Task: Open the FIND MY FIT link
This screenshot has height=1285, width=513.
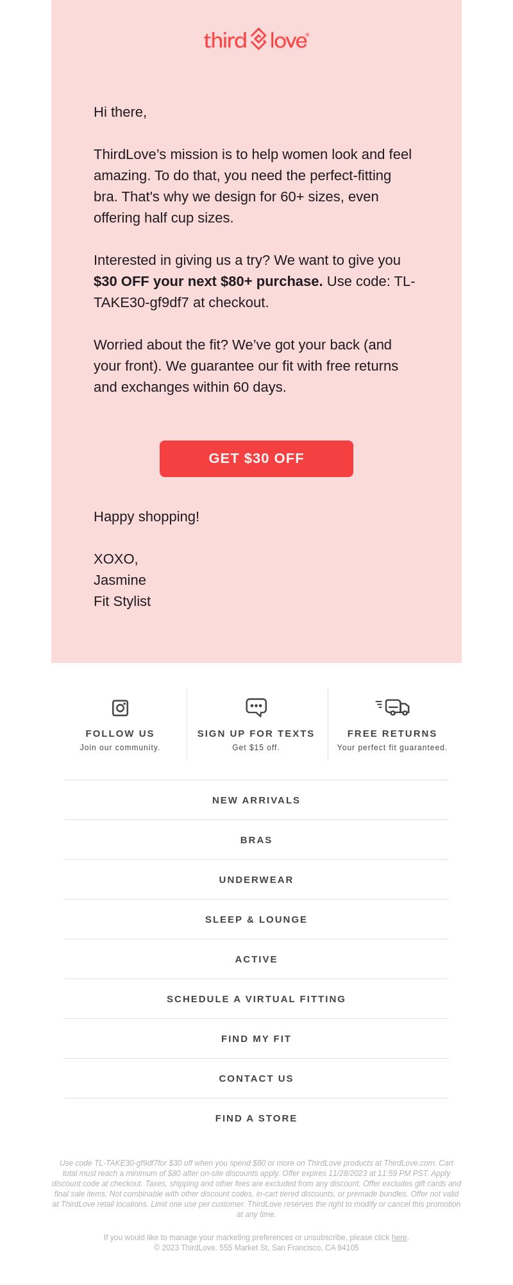Action: click(x=256, y=1039)
